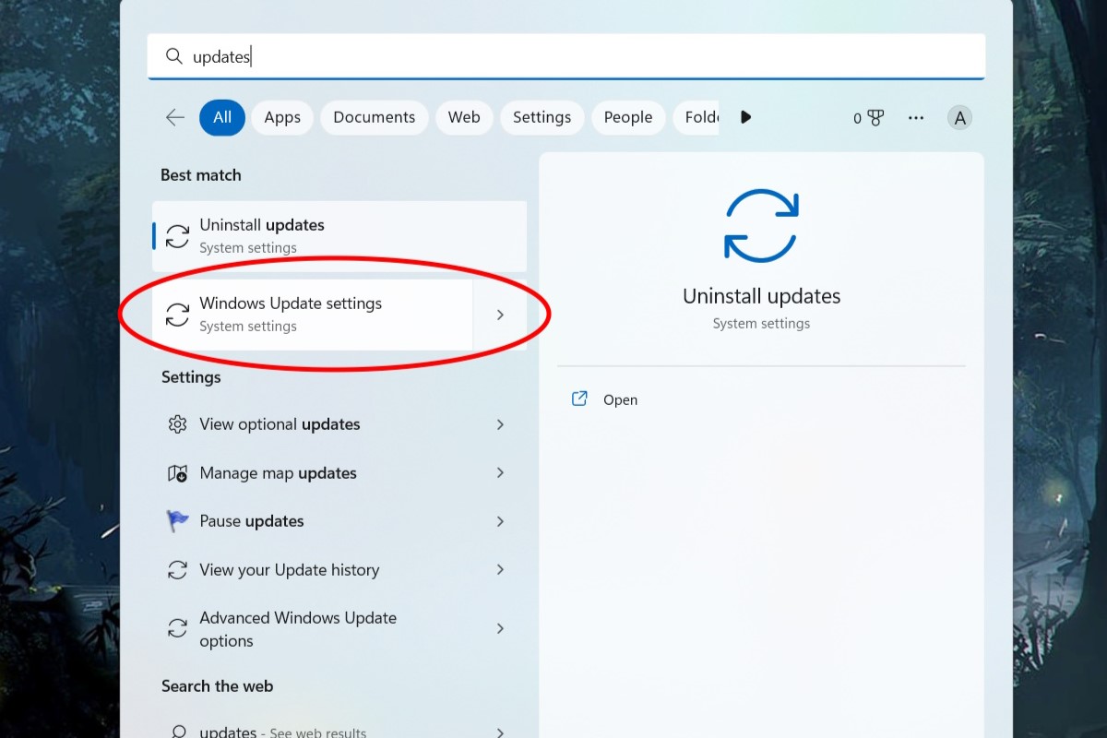Click the Uninstall updates title in preview pane

761,296
